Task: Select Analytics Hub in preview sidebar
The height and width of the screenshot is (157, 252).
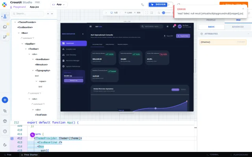Action: click(x=74, y=49)
